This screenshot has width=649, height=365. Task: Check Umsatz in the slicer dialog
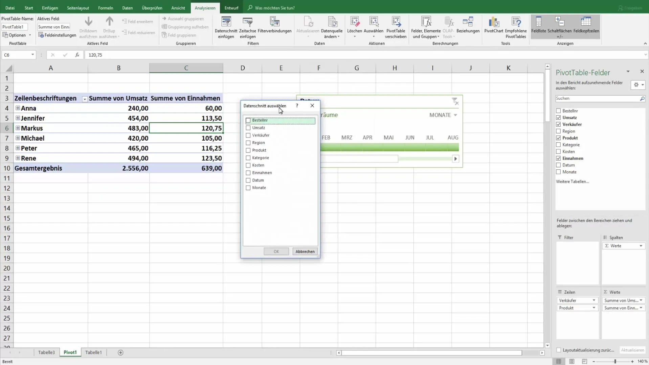click(248, 128)
